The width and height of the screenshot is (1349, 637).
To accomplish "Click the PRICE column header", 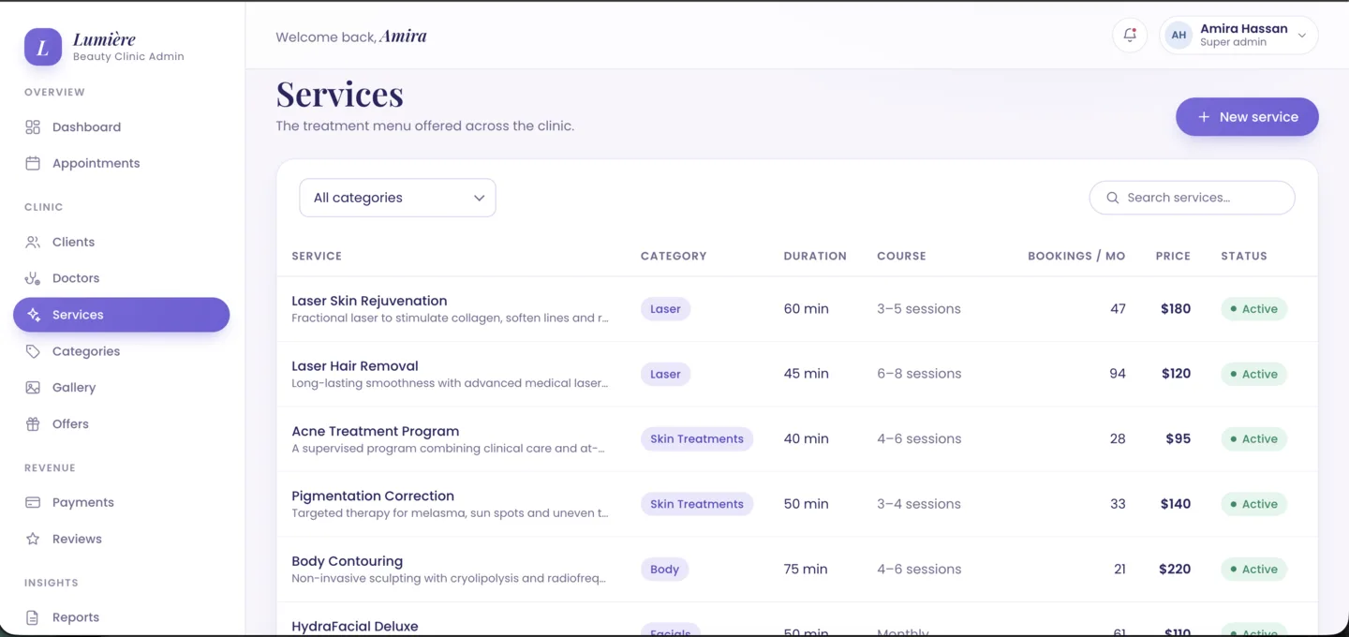I will (1173, 256).
